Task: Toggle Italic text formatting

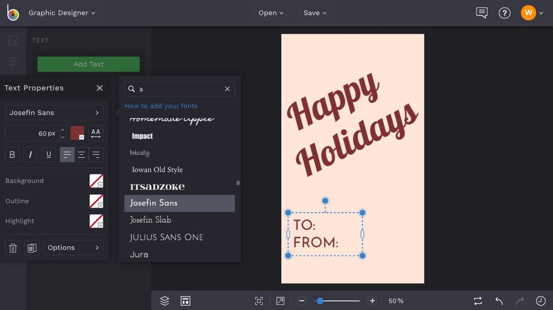Action: click(30, 154)
